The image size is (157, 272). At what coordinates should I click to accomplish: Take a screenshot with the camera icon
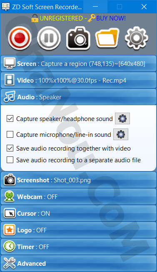click(78, 38)
